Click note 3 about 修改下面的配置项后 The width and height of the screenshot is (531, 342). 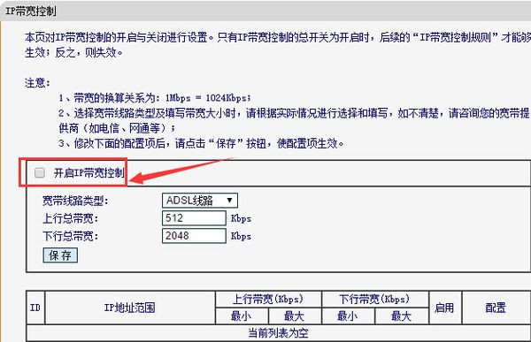coord(201,143)
